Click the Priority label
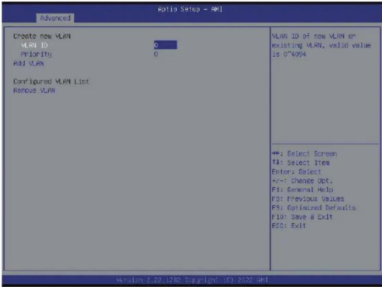Image resolution: width=382 pixels, height=287 pixels. pyautogui.click(x=36, y=54)
